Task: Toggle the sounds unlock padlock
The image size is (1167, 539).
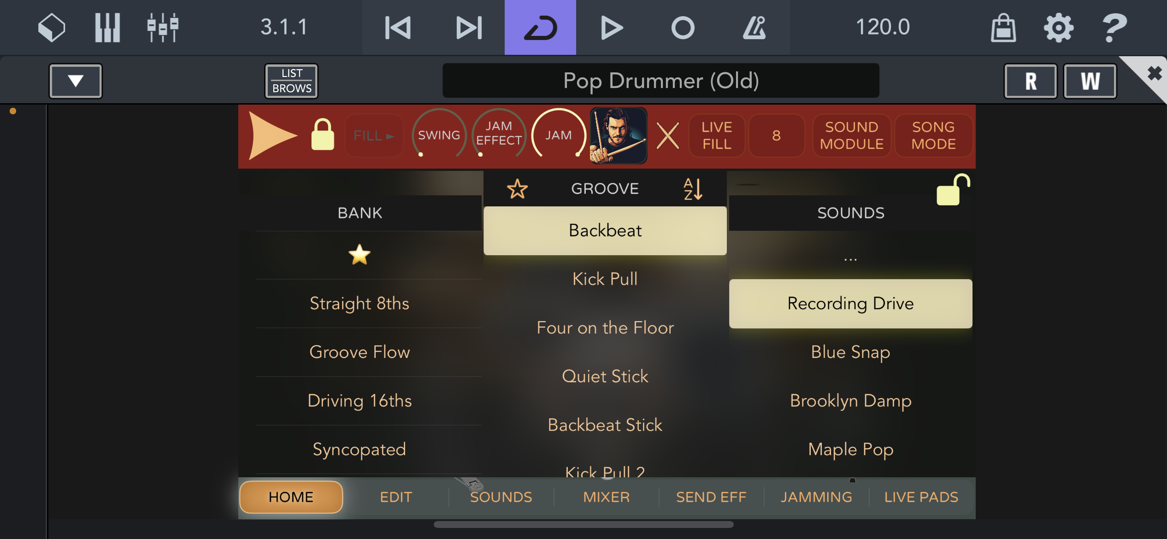Action: coord(953,190)
